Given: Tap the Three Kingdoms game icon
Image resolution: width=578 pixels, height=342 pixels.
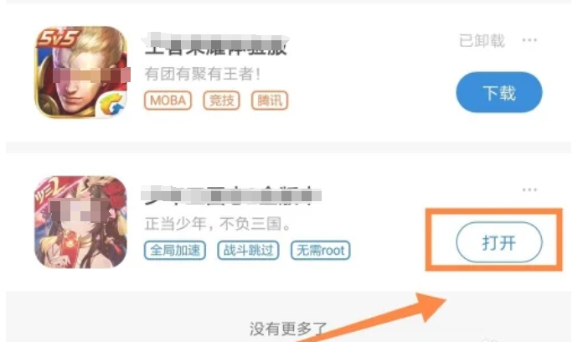Looking at the screenshot, I should [x=80, y=222].
